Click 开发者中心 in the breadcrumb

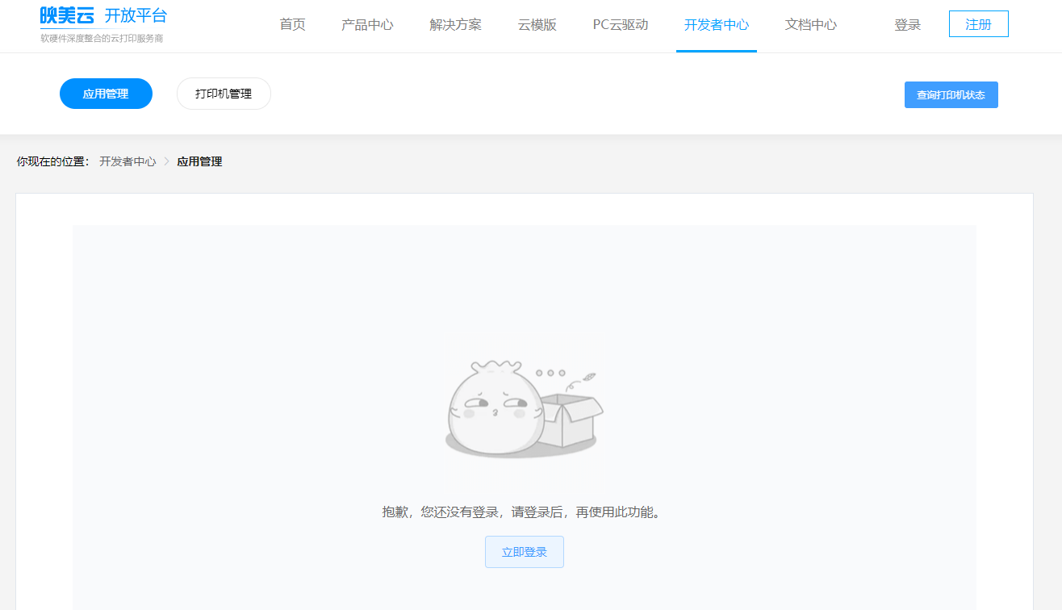click(128, 161)
